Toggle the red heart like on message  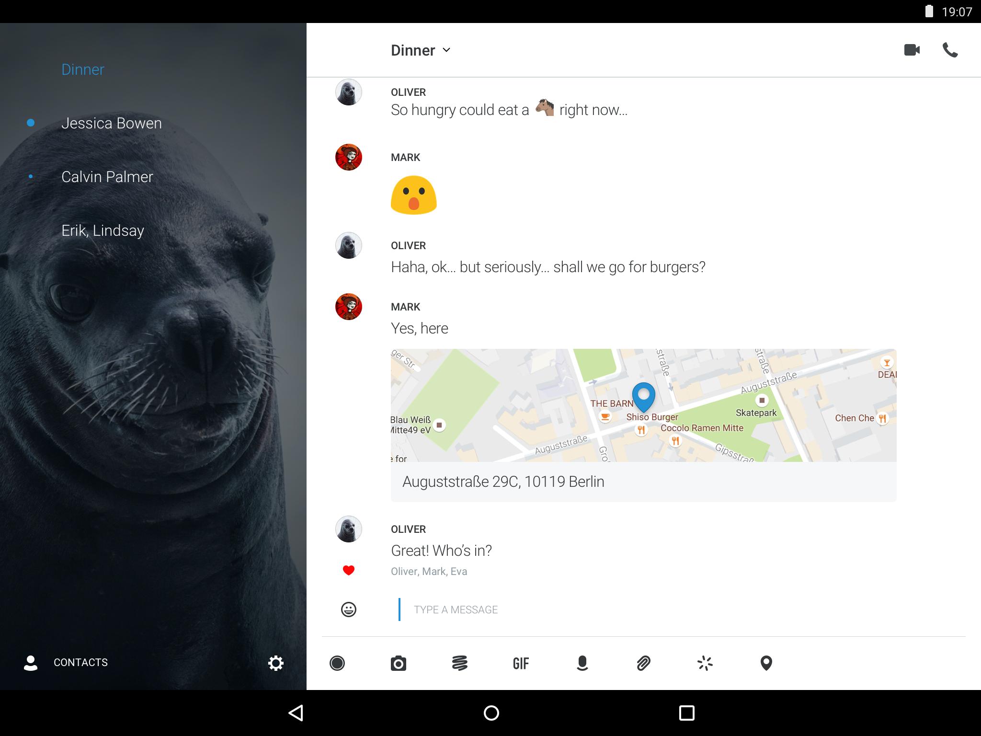pos(348,570)
